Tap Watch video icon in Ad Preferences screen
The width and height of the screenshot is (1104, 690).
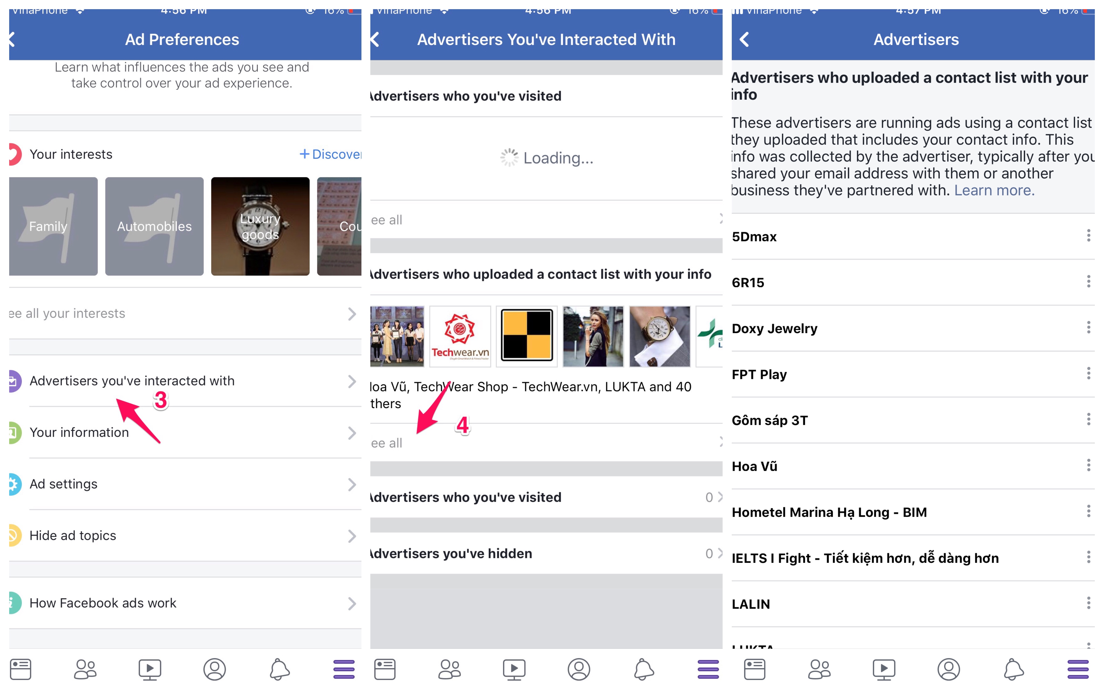coord(150,669)
